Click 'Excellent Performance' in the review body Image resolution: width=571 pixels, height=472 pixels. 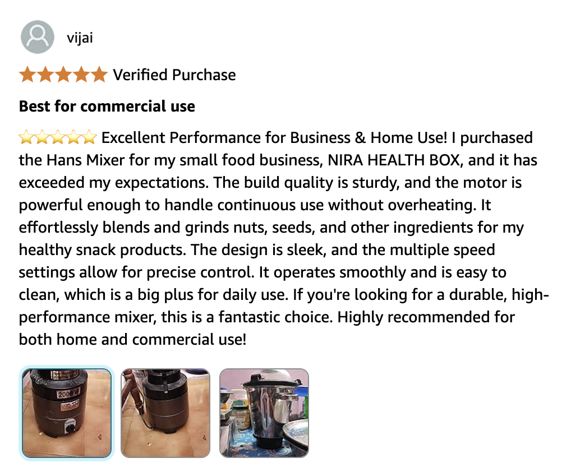(176, 138)
